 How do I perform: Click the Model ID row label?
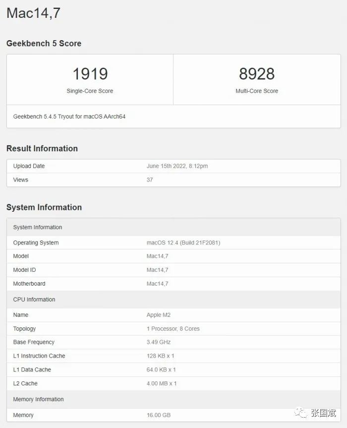click(24, 270)
